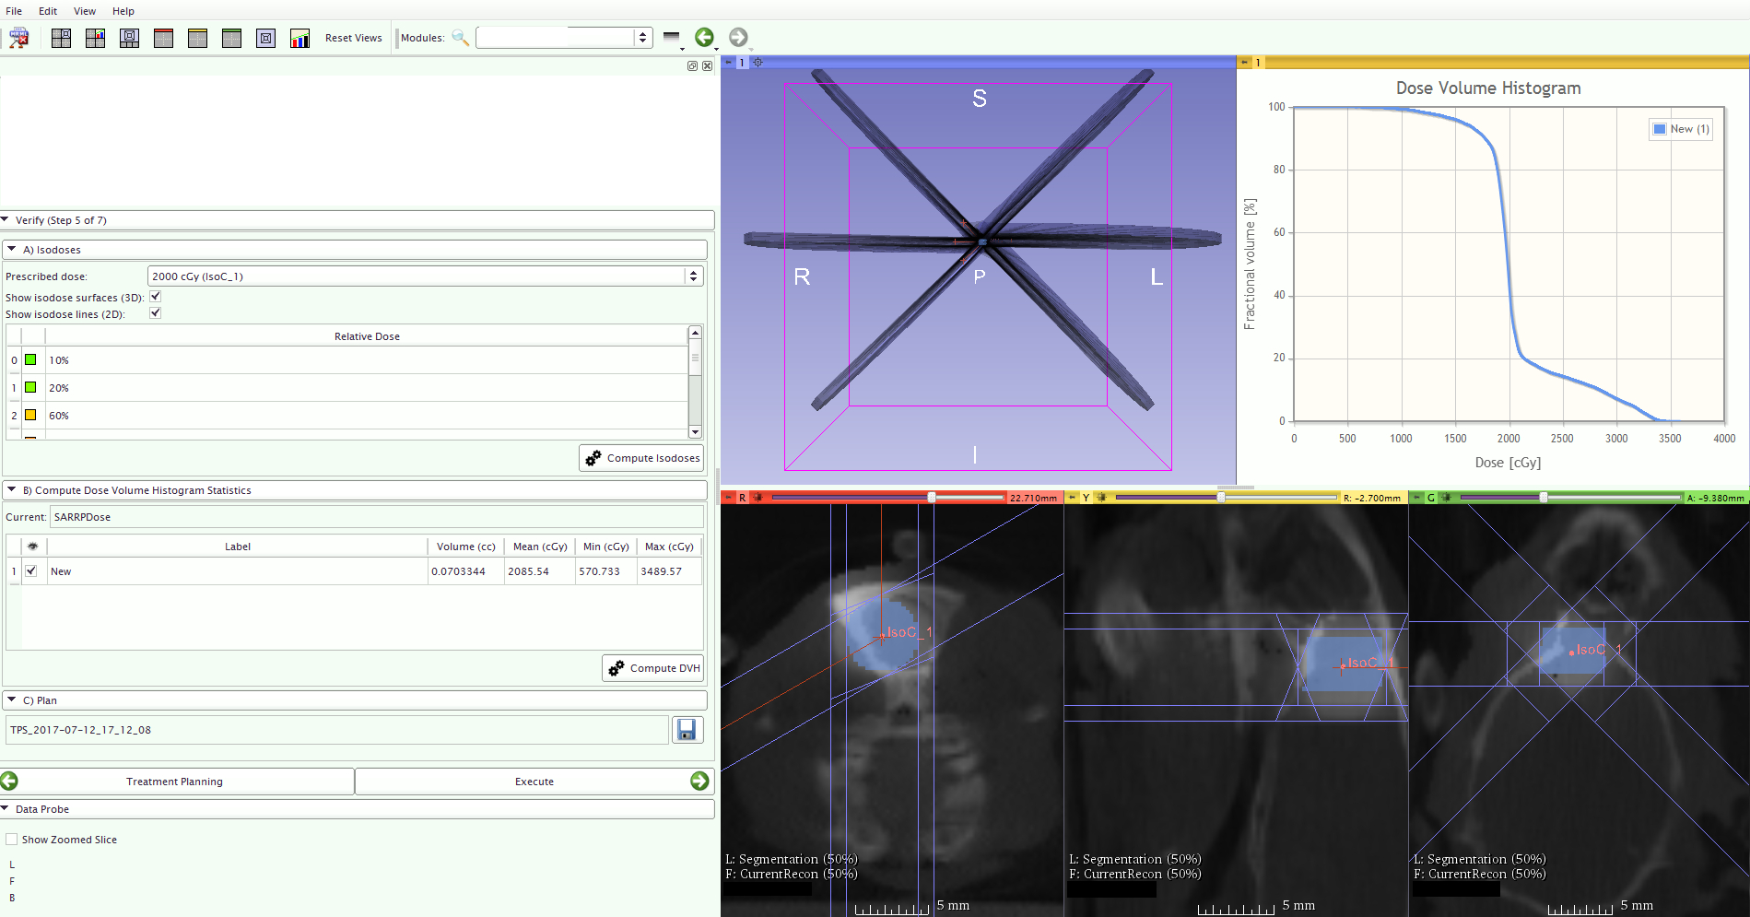Uncheck Show isodose lines (2D)
This screenshot has height=917, width=1750.
point(156,313)
